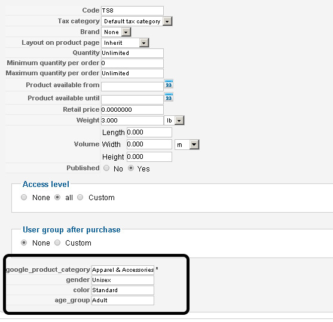Focus the Minimum quantity per order field

coord(132,63)
